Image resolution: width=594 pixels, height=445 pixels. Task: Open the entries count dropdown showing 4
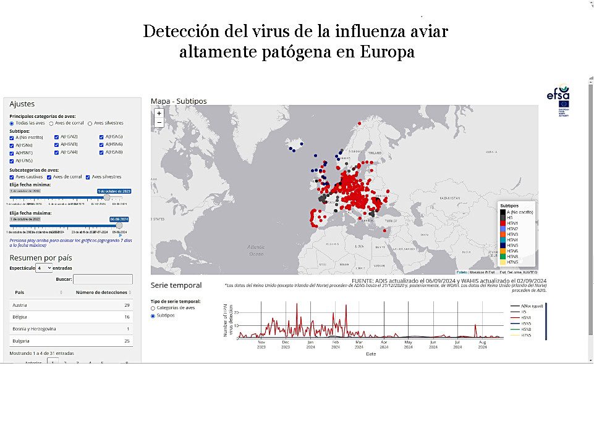coord(44,268)
